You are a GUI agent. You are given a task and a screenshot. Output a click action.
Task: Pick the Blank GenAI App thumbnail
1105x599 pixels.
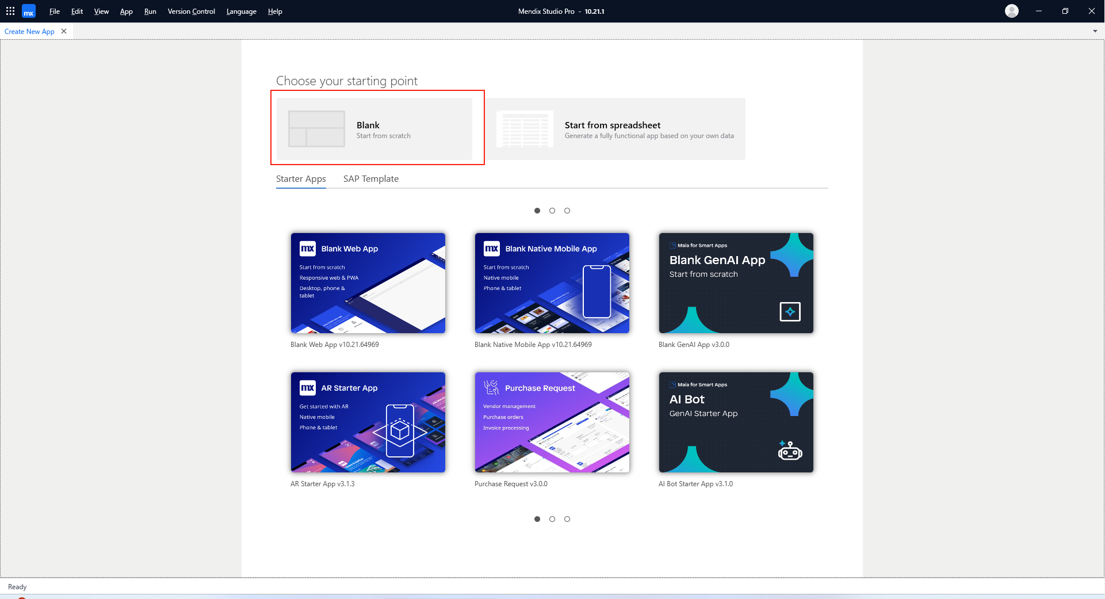(736, 283)
